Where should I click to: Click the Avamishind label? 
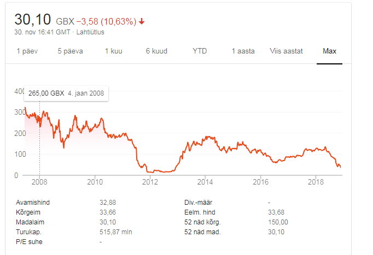point(33,202)
